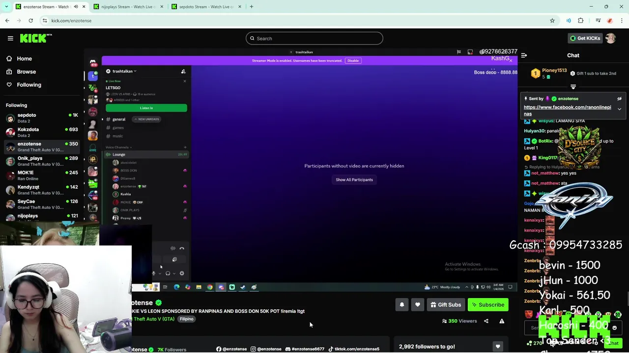Expand the pinned message chevron
This screenshot has width=629, height=353.
click(x=619, y=109)
